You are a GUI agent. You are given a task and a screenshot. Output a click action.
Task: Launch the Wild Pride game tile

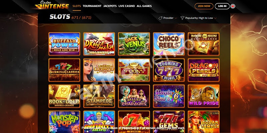pyautogui.click(x=204, y=96)
